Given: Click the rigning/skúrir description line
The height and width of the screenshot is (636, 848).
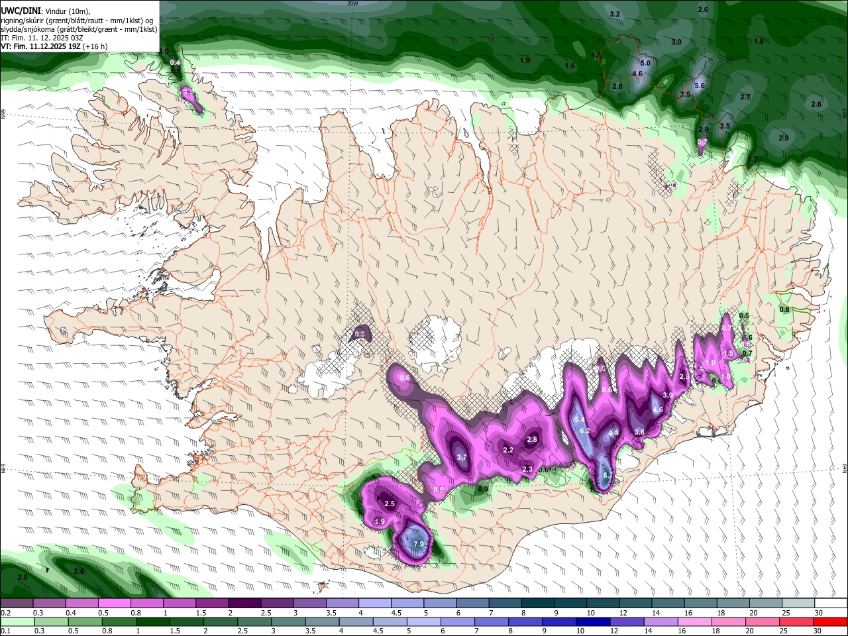Looking at the screenshot, I should coord(78,21).
